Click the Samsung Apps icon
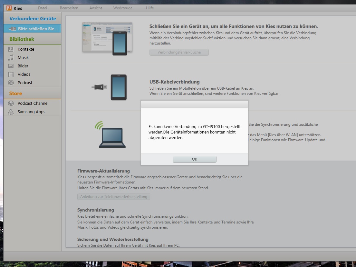 11,112
